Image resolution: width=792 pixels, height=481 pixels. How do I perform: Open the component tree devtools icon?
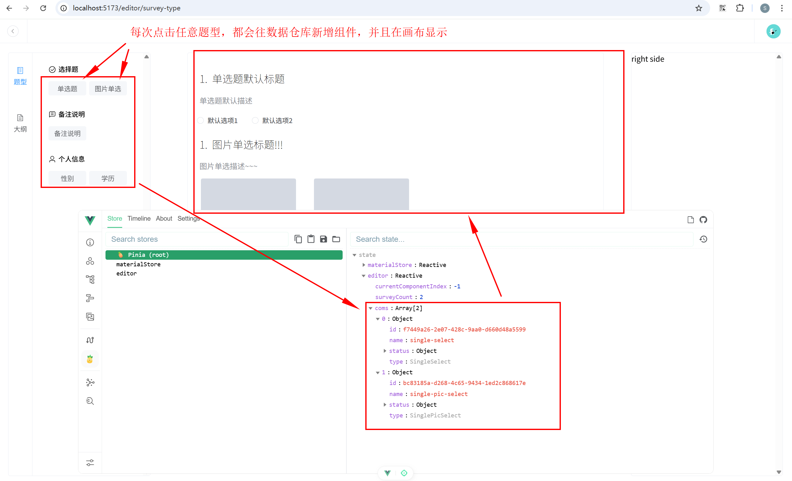90,279
